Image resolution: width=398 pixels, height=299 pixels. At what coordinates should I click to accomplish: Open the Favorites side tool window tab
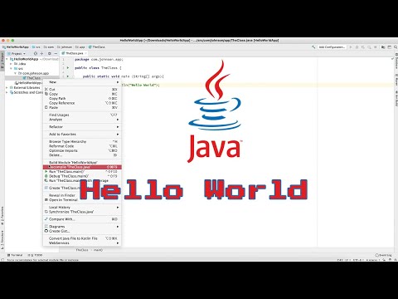2,215
